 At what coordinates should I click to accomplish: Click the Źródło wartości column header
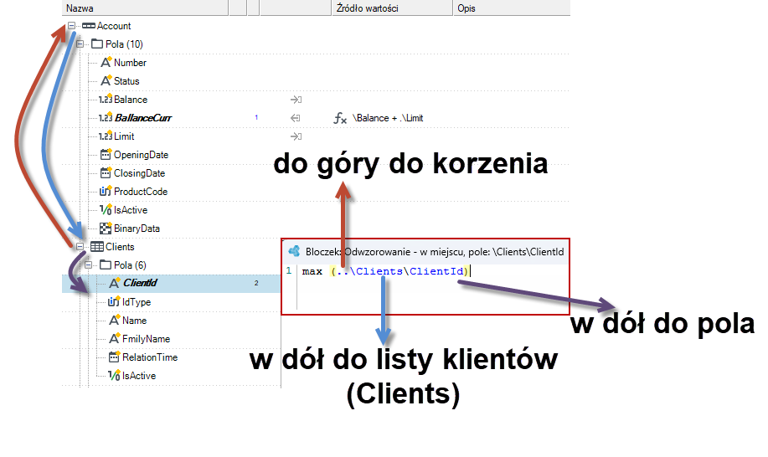click(x=393, y=8)
